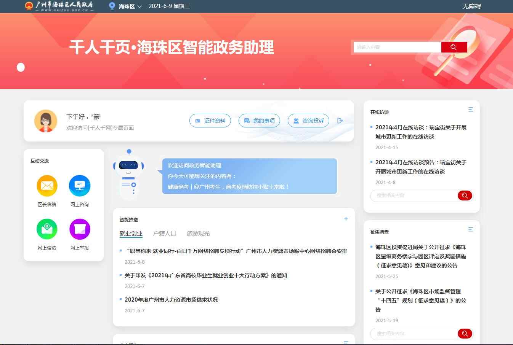Expand 智能推送 with the plus icon
The height and width of the screenshot is (345, 513).
pyautogui.click(x=346, y=219)
